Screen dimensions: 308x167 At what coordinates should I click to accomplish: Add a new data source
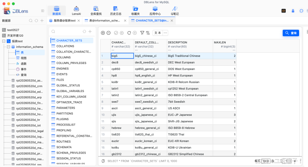click(x=42, y=21)
